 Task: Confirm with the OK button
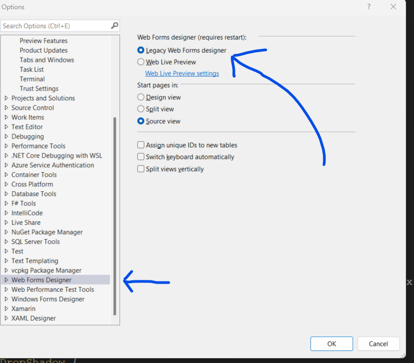(x=332, y=343)
